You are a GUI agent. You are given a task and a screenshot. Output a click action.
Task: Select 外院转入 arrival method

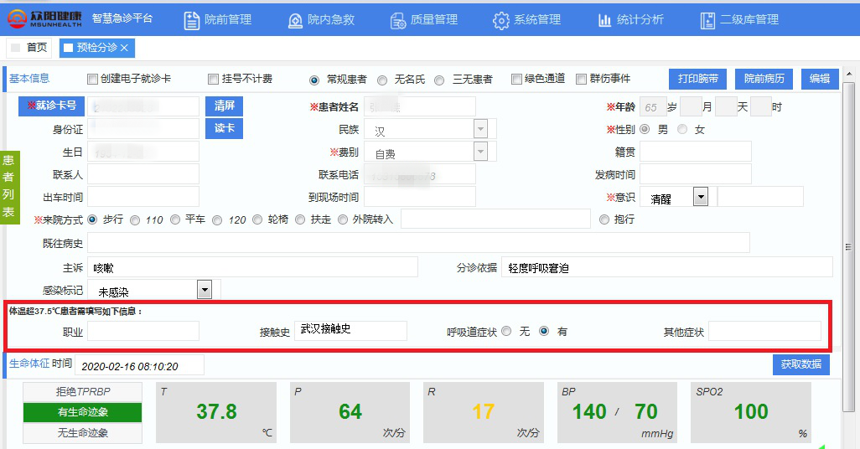pyautogui.click(x=343, y=219)
